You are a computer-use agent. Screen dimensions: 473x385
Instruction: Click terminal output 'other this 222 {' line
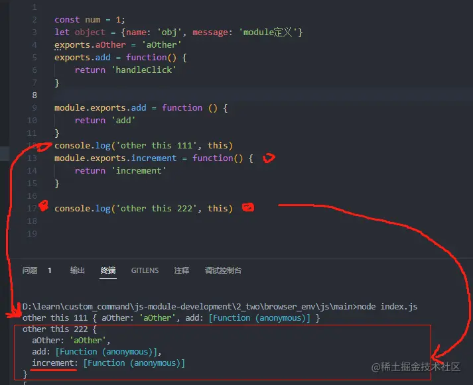tap(60, 329)
